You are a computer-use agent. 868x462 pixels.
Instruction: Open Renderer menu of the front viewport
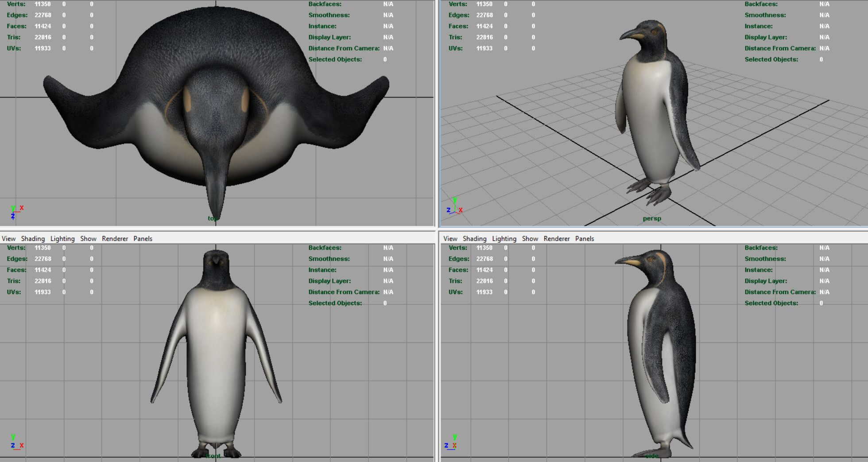coord(115,238)
